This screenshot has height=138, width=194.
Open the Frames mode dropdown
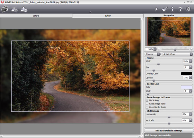click(153, 54)
